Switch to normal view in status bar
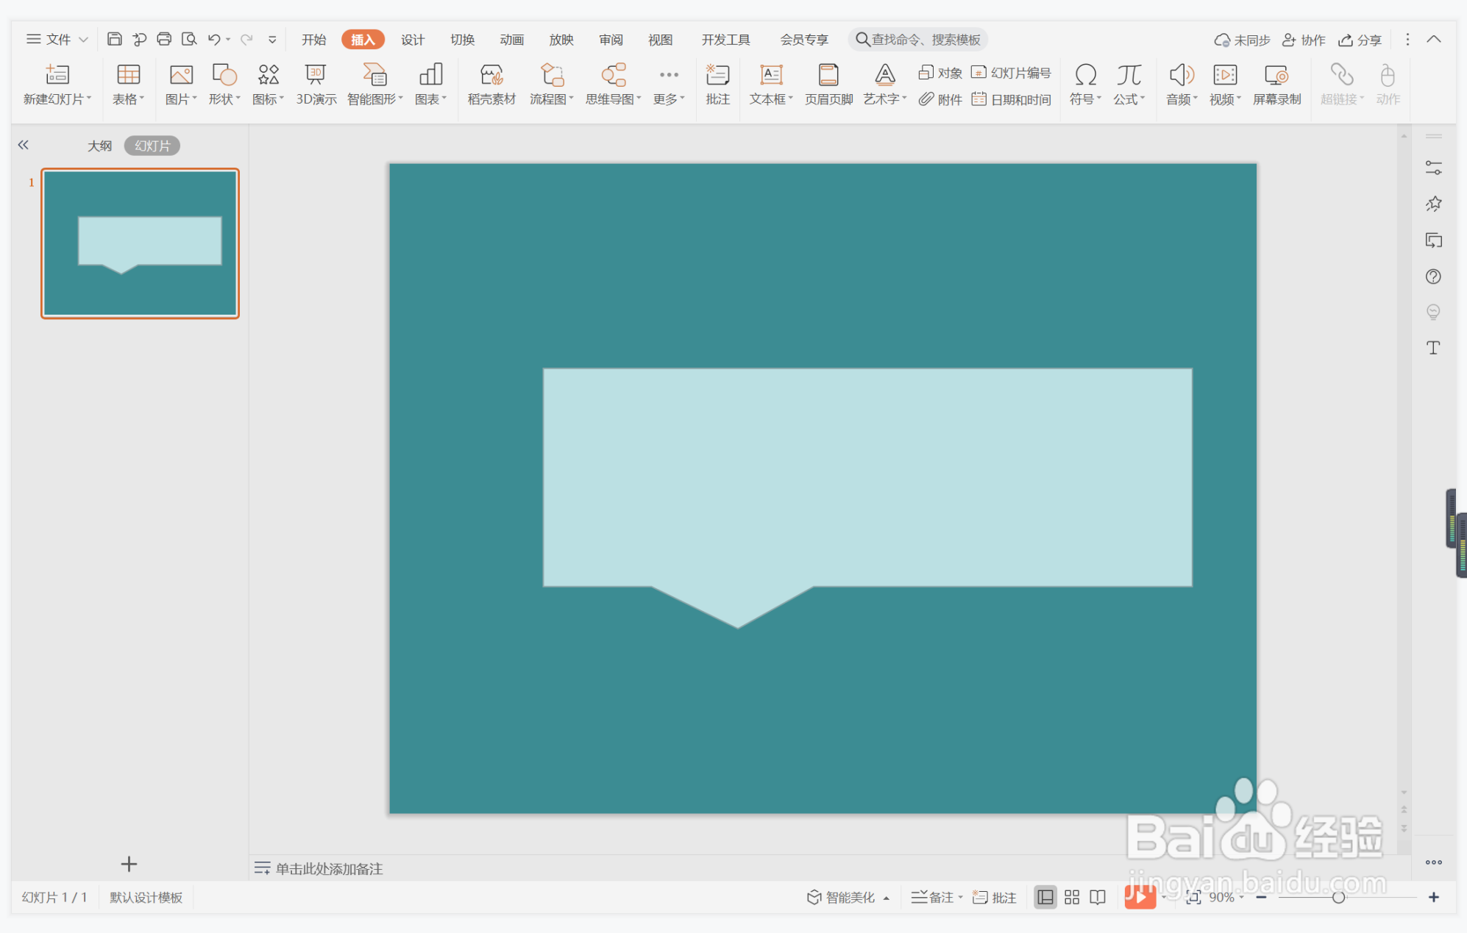 coord(1045,897)
